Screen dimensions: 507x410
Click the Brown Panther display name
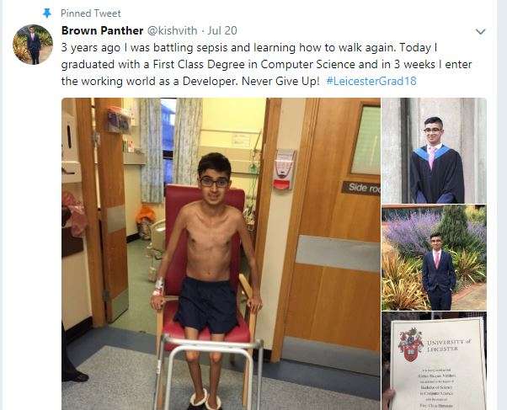pos(102,30)
